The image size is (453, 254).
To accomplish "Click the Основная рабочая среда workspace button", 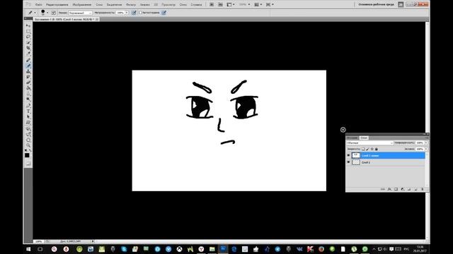I will (x=377, y=4).
